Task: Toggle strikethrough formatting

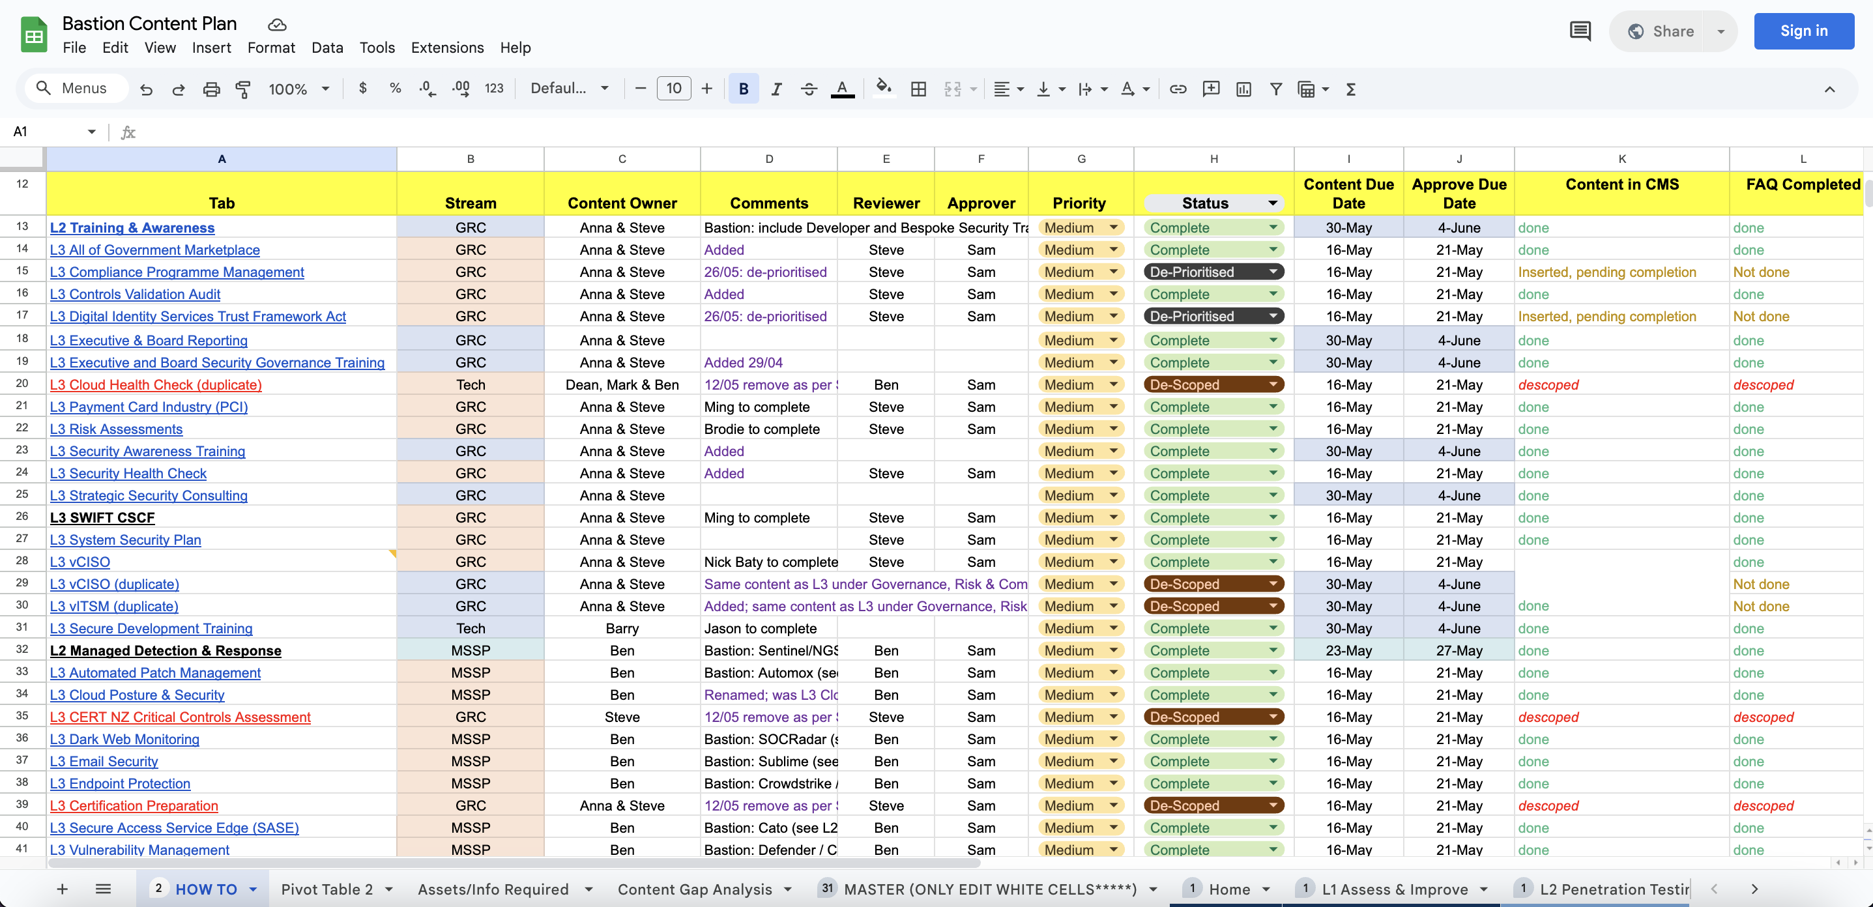Action: tap(809, 89)
